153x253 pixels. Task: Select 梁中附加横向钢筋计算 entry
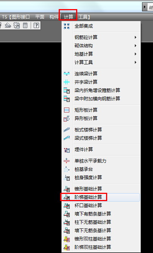pyautogui.click(x=97, y=98)
